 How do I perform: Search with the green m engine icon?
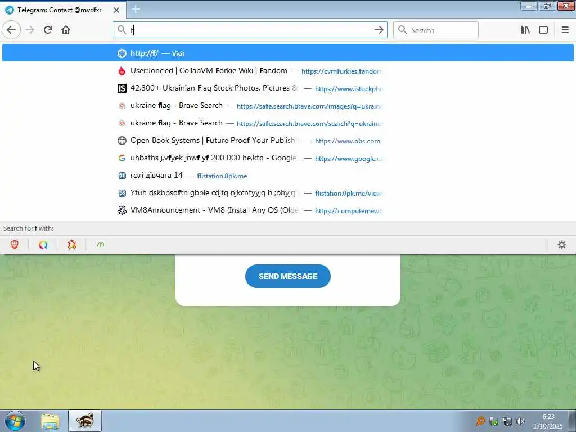[x=100, y=245]
